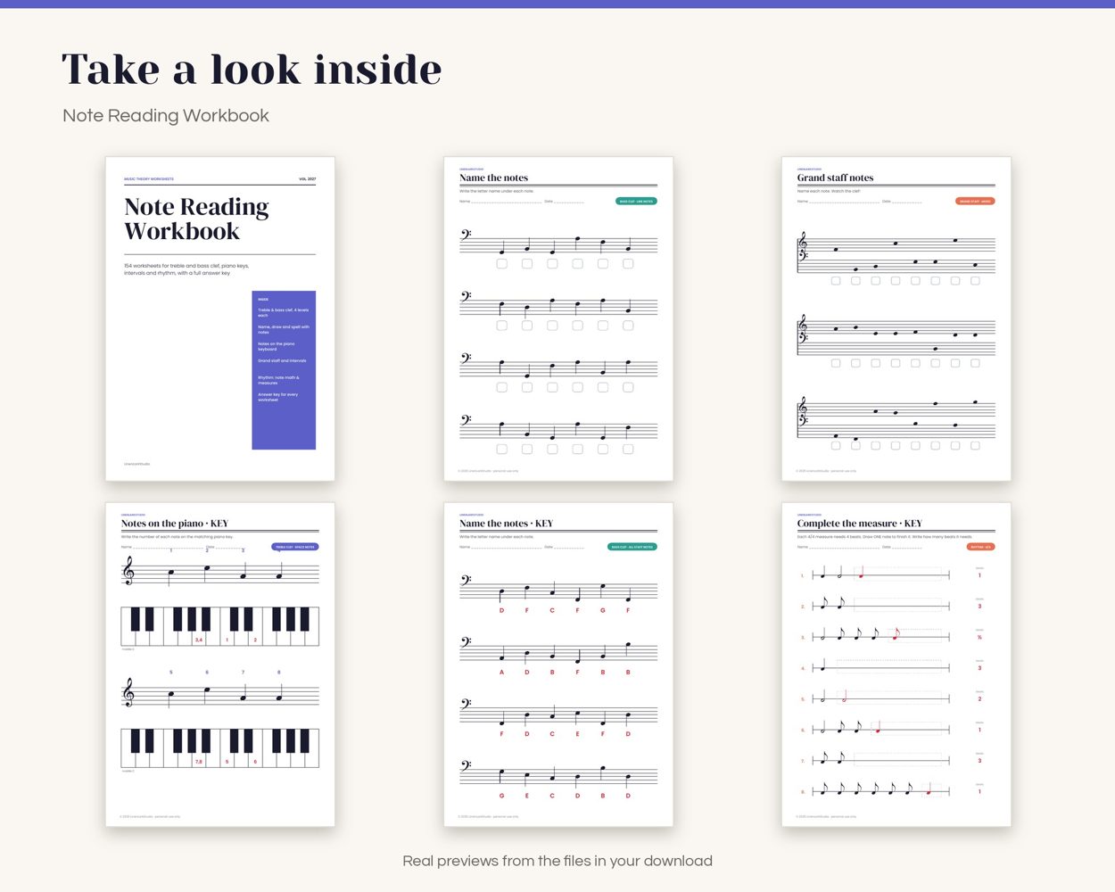
Task: Click the orange tag on 'Complete the measure · KEY'
Action: point(981,547)
